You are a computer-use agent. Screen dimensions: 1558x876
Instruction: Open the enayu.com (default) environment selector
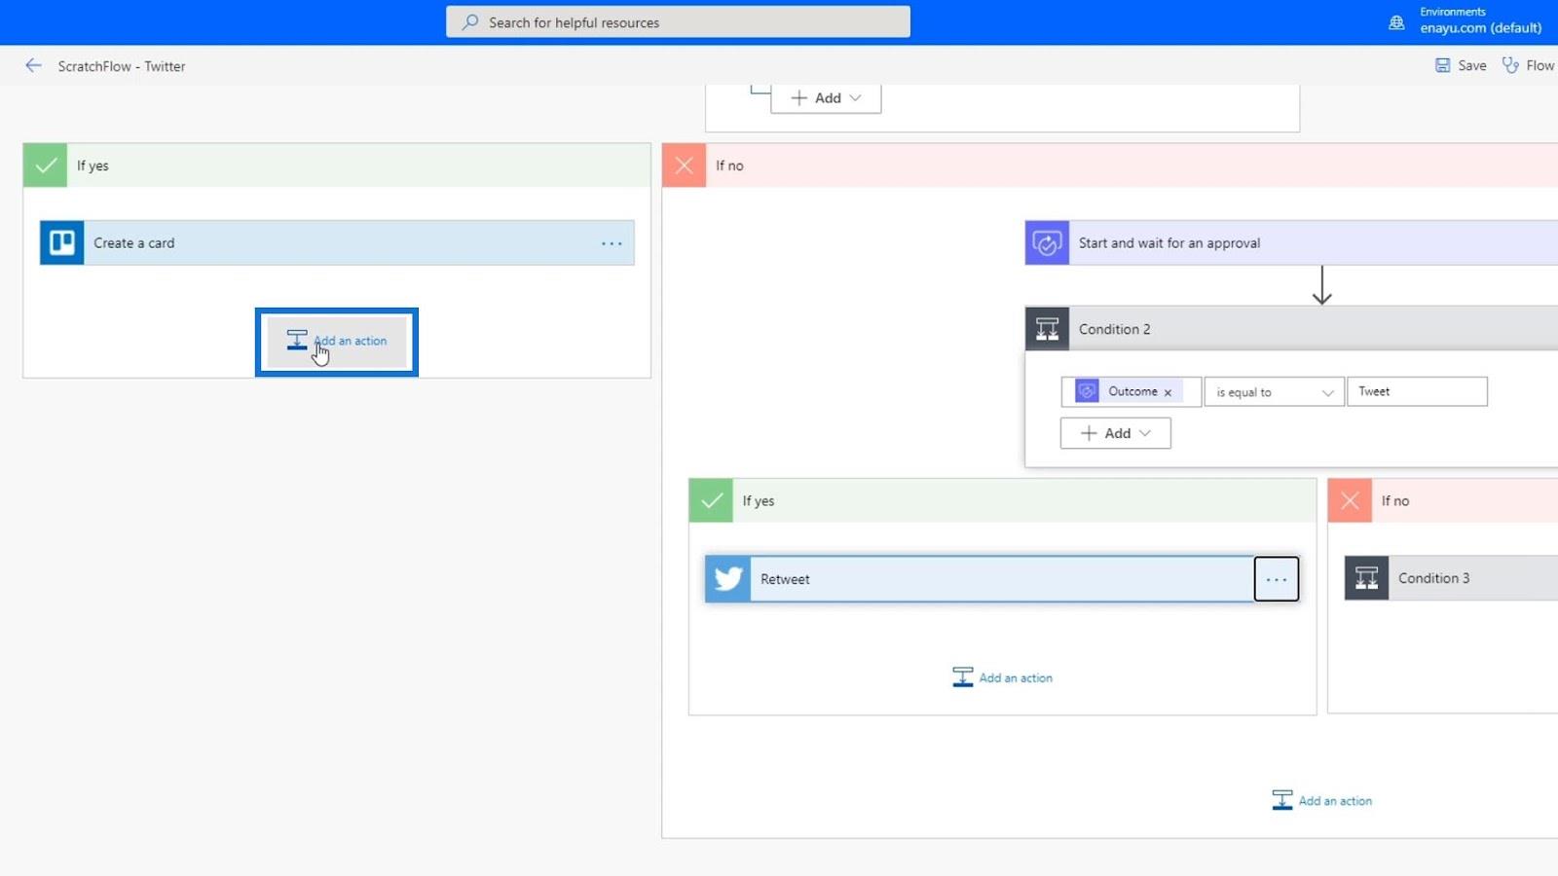1480,20
